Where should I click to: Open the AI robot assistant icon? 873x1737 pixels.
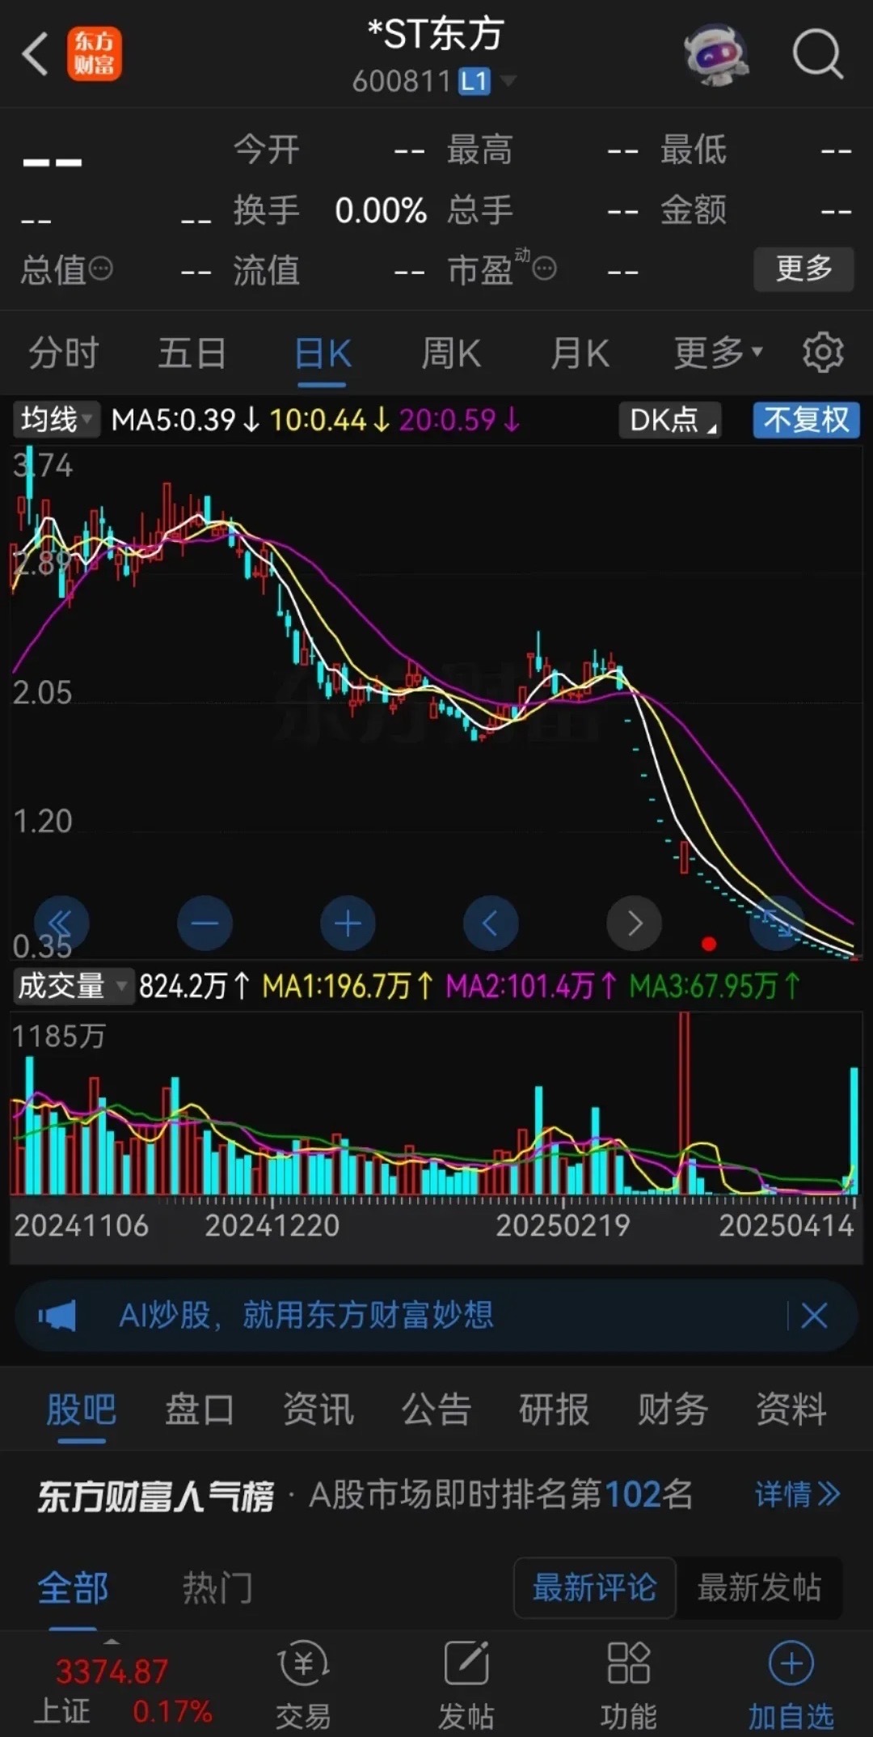pyautogui.click(x=716, y=54)
